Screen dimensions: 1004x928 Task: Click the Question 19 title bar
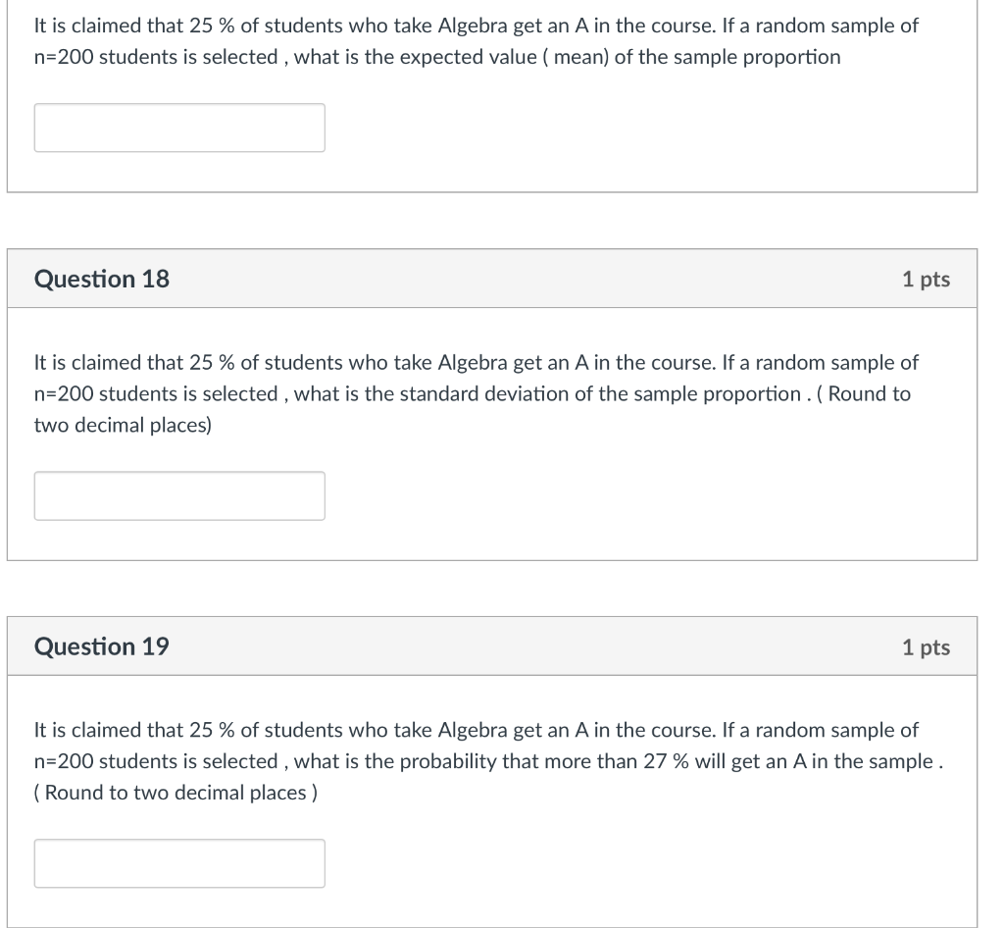(490, 646)
